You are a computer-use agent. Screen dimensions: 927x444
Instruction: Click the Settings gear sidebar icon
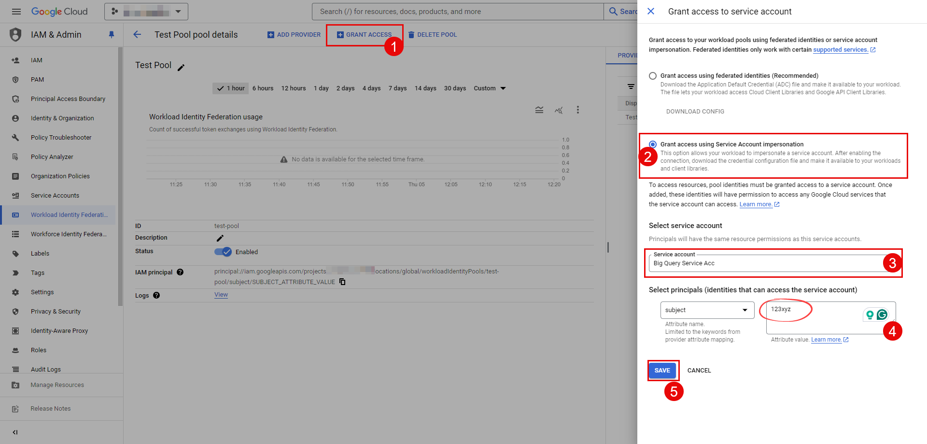[15, 292]
